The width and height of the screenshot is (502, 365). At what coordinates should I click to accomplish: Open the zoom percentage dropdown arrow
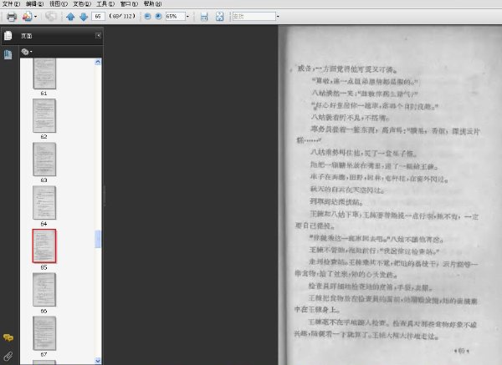pos(187,17)
